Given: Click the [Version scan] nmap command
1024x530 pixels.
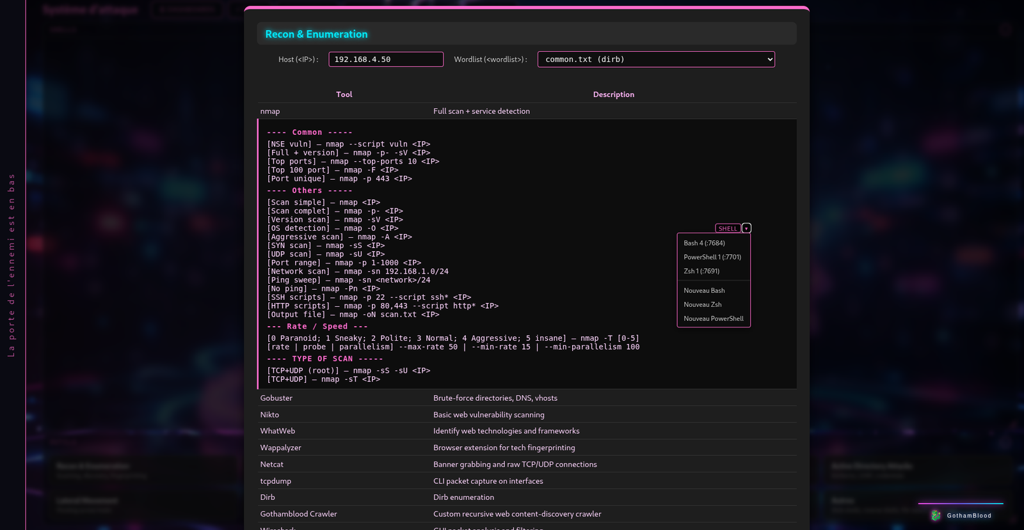Looking at the screenshot, I should 335,219.
